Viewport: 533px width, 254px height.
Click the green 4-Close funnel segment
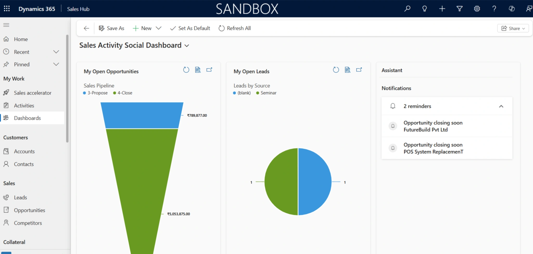click(142, 182)
